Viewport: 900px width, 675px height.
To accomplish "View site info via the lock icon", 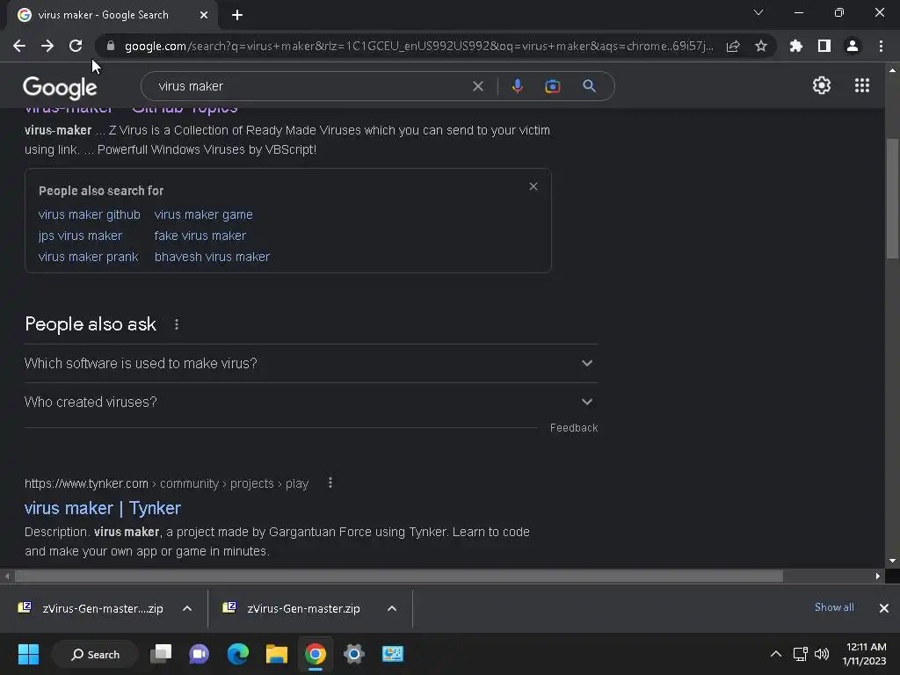I will [111, 46].
